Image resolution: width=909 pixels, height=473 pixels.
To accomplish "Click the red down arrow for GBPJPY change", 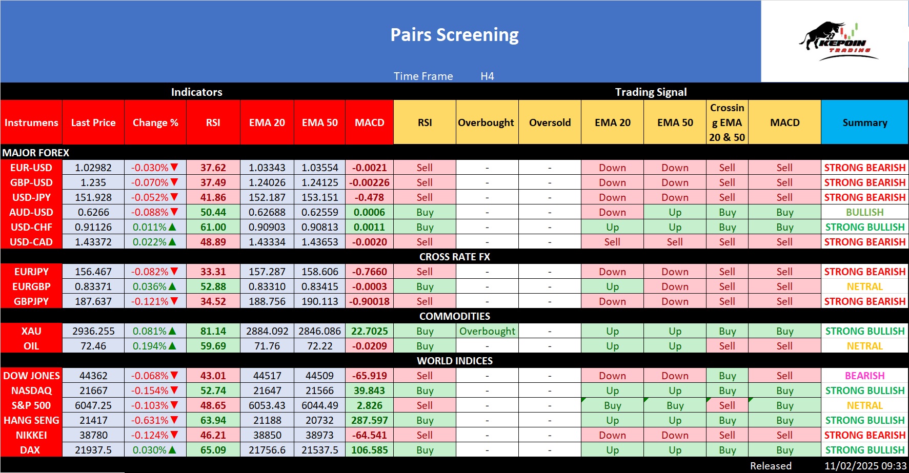I will pos(174,301).
